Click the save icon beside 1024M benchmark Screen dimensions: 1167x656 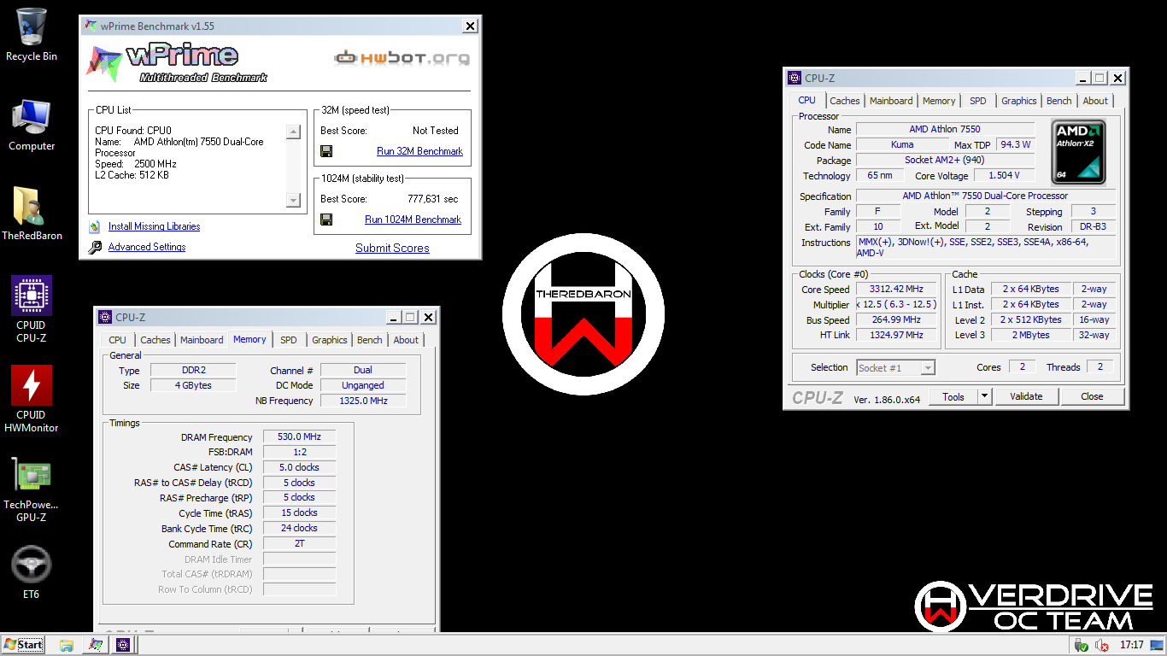326,220
